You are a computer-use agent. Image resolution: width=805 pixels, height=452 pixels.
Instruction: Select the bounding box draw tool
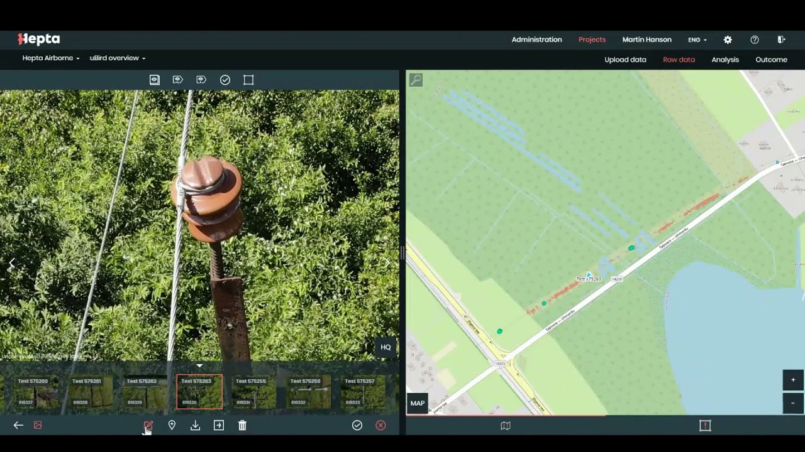pyautogui.click(x=248, y=80)
